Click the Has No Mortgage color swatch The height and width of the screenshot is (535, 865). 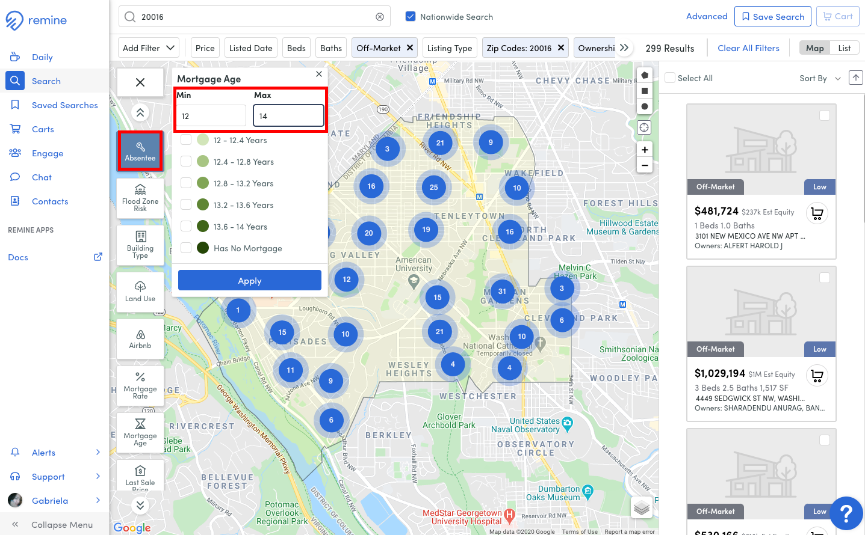(x=203, y=248)
